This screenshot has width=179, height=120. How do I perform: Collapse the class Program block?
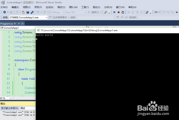(14, 69)
